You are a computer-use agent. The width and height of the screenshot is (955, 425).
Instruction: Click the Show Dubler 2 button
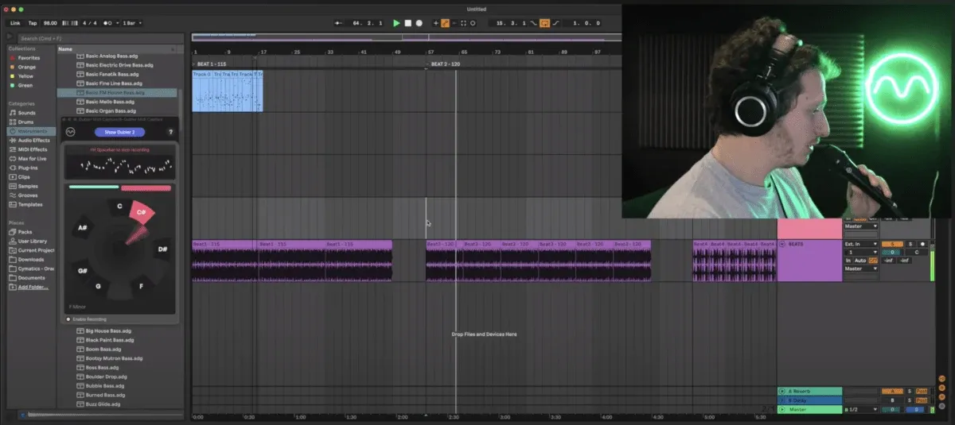point(119,132)
